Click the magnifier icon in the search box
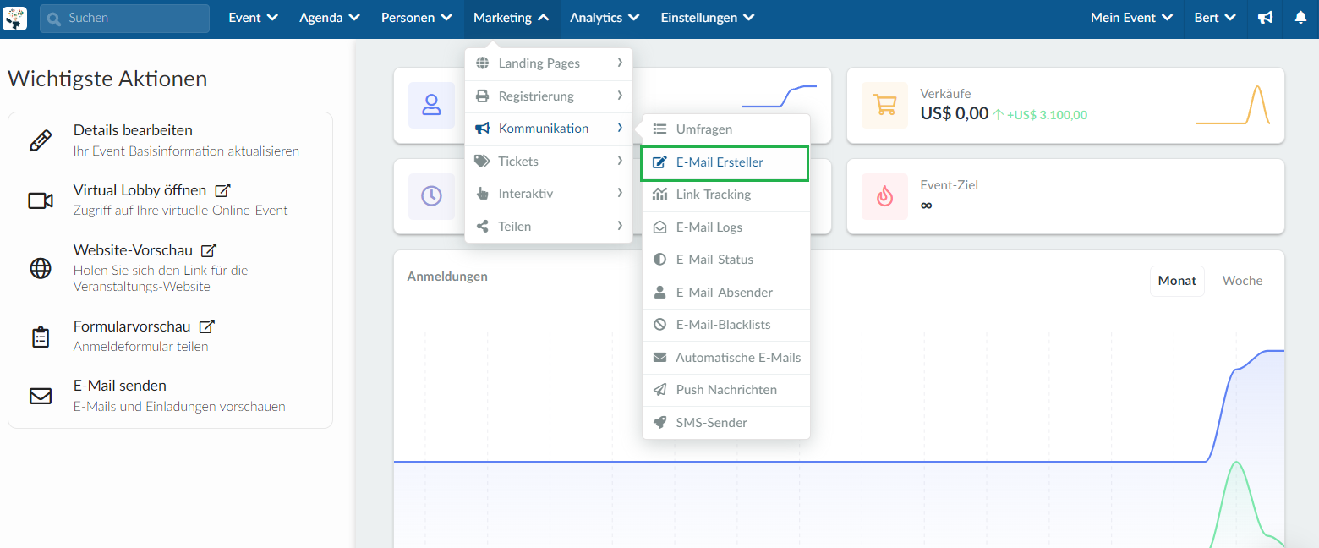The image size is (1319, 548). tap(55, 18)
